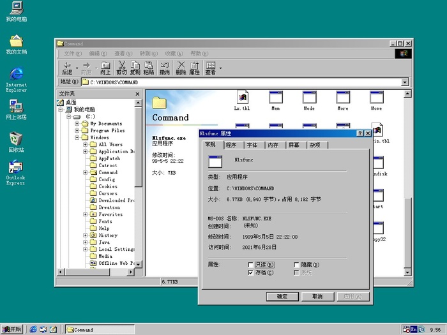Click the Up one level (向上) icon
447x335 pixels.
(105, 68)
